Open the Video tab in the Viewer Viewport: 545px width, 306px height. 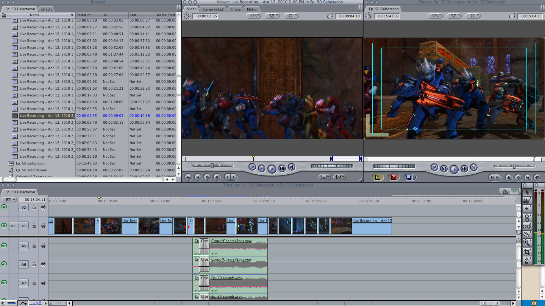[x=192, y=9]
